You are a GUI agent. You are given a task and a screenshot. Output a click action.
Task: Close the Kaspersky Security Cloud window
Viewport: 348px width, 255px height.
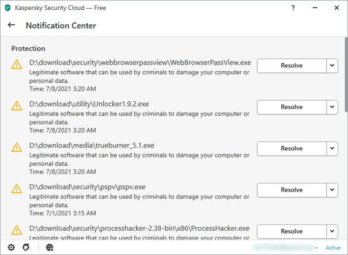pyautogui.click(x=336, y=7)
